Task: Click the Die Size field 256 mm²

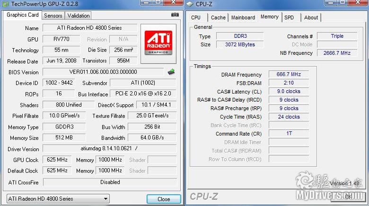Action: (123, 50)
